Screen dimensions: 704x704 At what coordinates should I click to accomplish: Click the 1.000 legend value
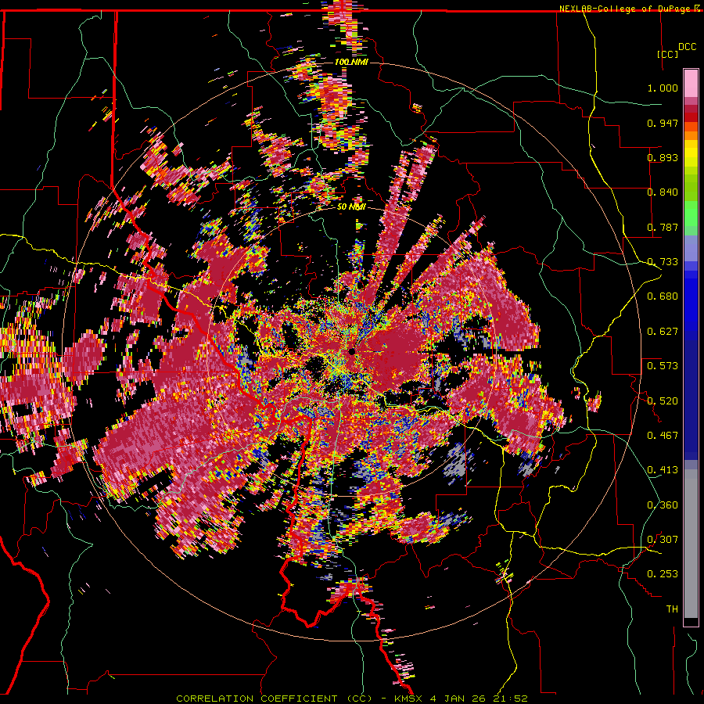point(663,88)
